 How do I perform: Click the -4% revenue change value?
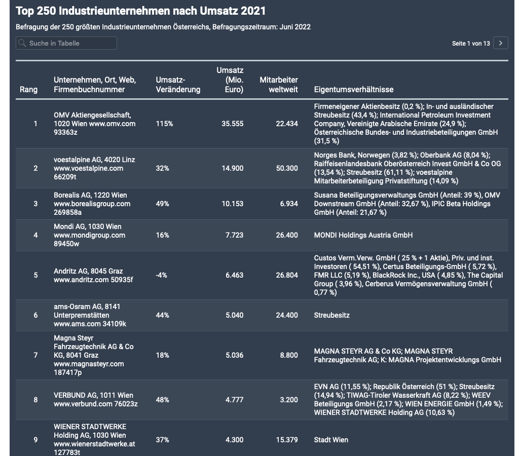pos(162,275)
